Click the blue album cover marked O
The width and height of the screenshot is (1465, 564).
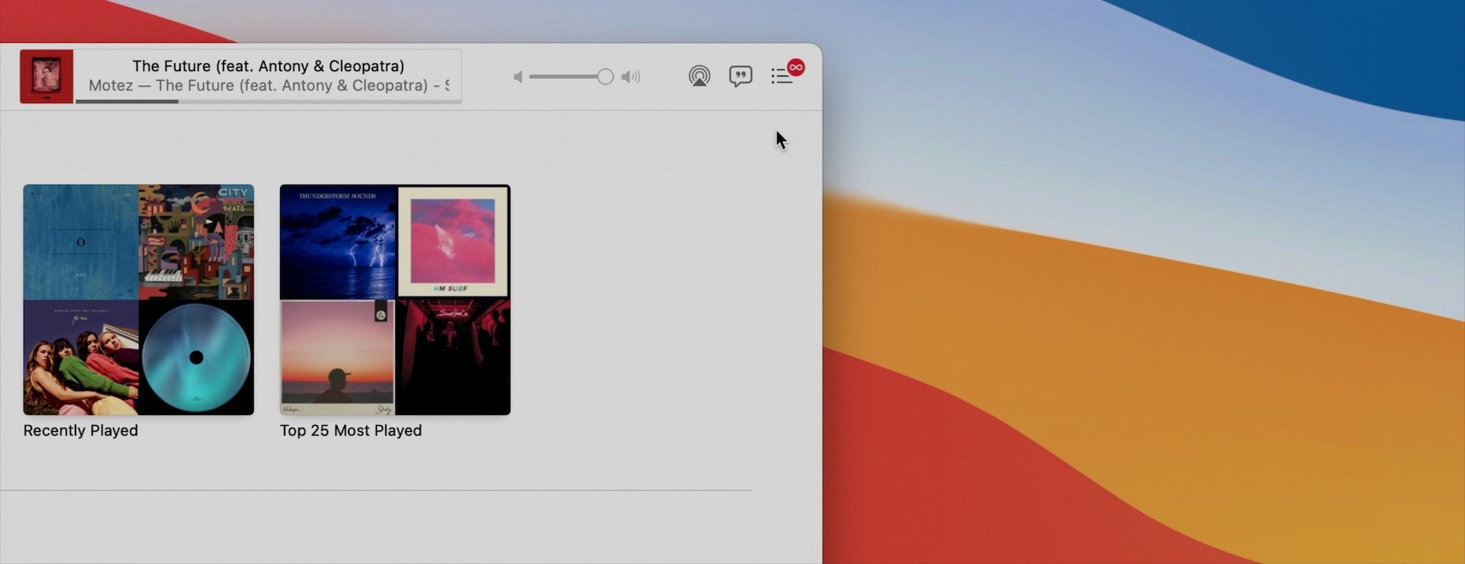coord(81,242)
